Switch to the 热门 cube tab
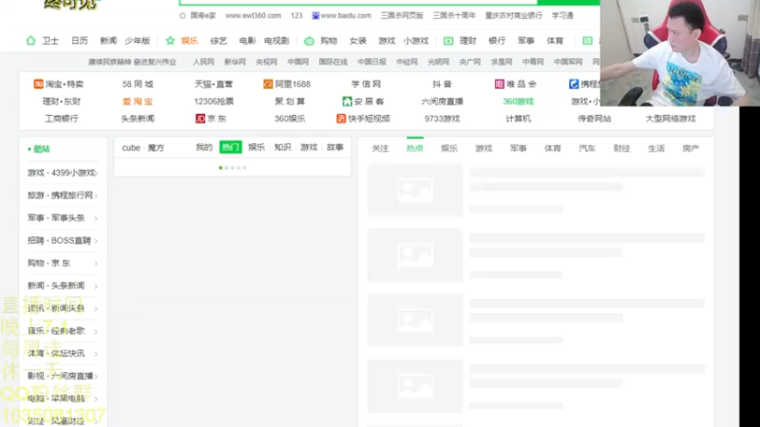Image resolution: width=760 pixels, height=427 pixels. [230, 147]
